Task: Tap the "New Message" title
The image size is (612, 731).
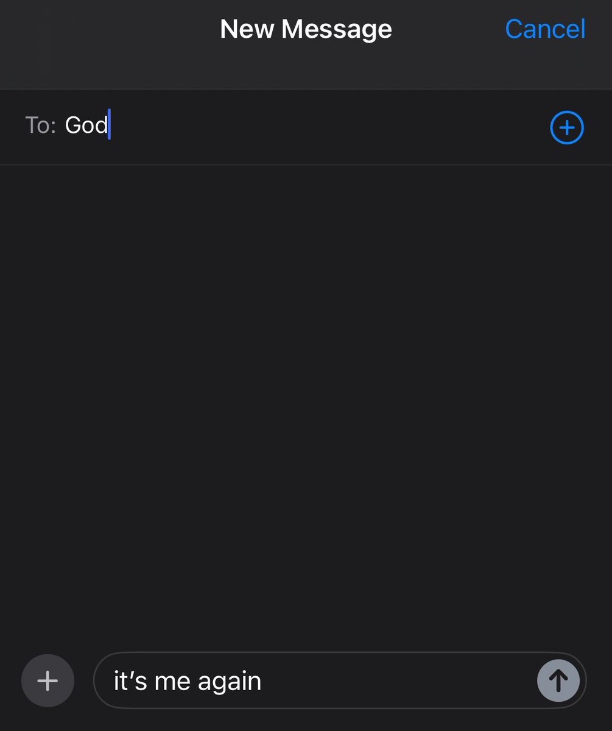Action: point(306,29)
